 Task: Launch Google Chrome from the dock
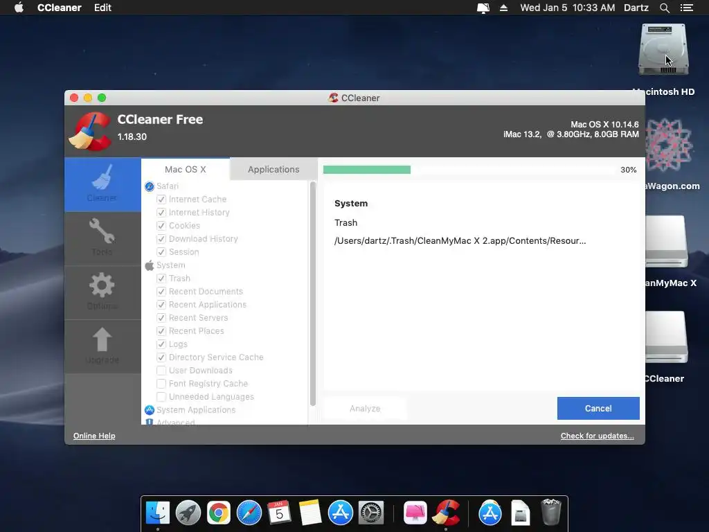[x=218, y=513]
